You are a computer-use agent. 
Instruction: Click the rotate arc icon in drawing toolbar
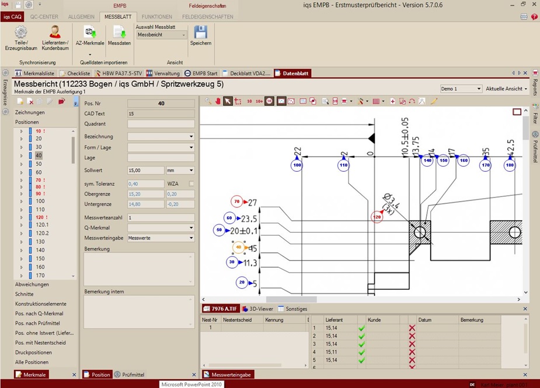coord(412,101)
